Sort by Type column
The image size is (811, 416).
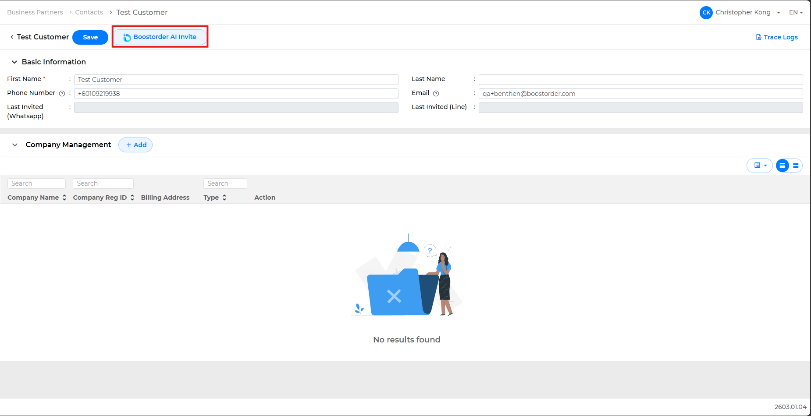[x=224, y=197]
